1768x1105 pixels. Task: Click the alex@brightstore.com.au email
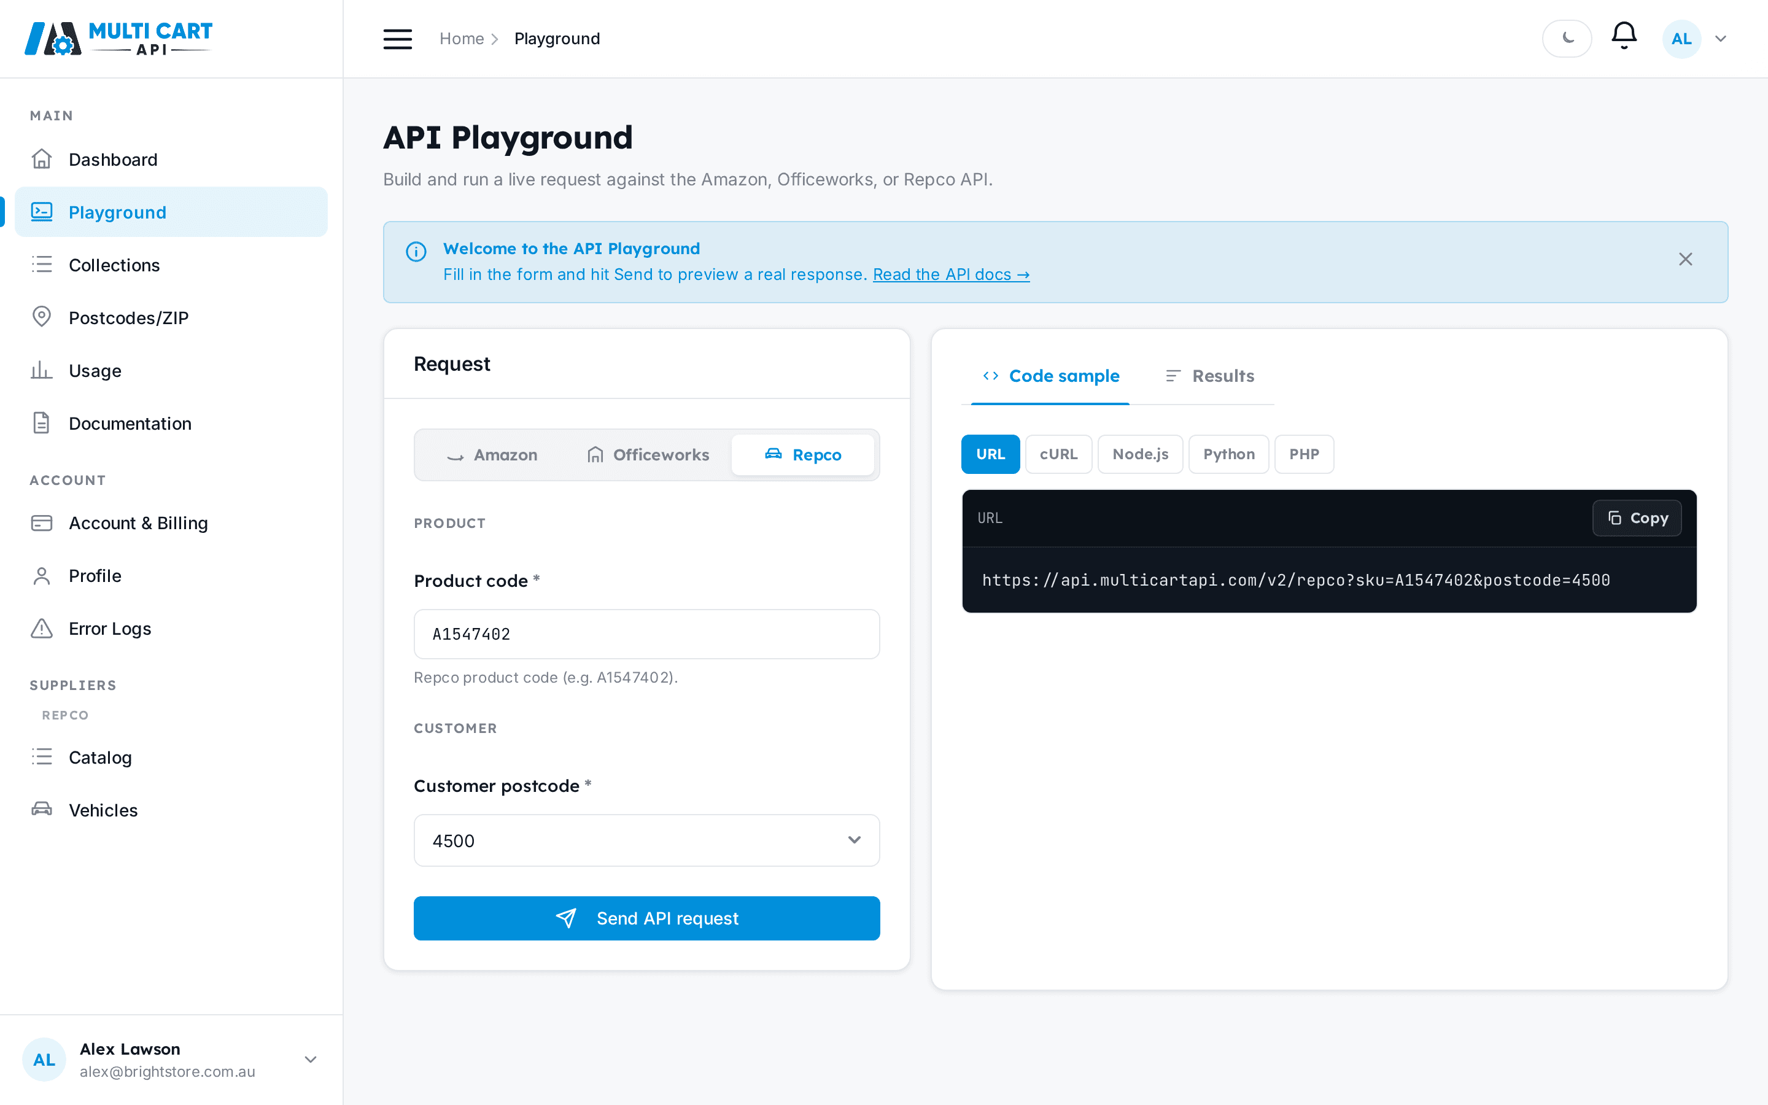coord(168,1071)
